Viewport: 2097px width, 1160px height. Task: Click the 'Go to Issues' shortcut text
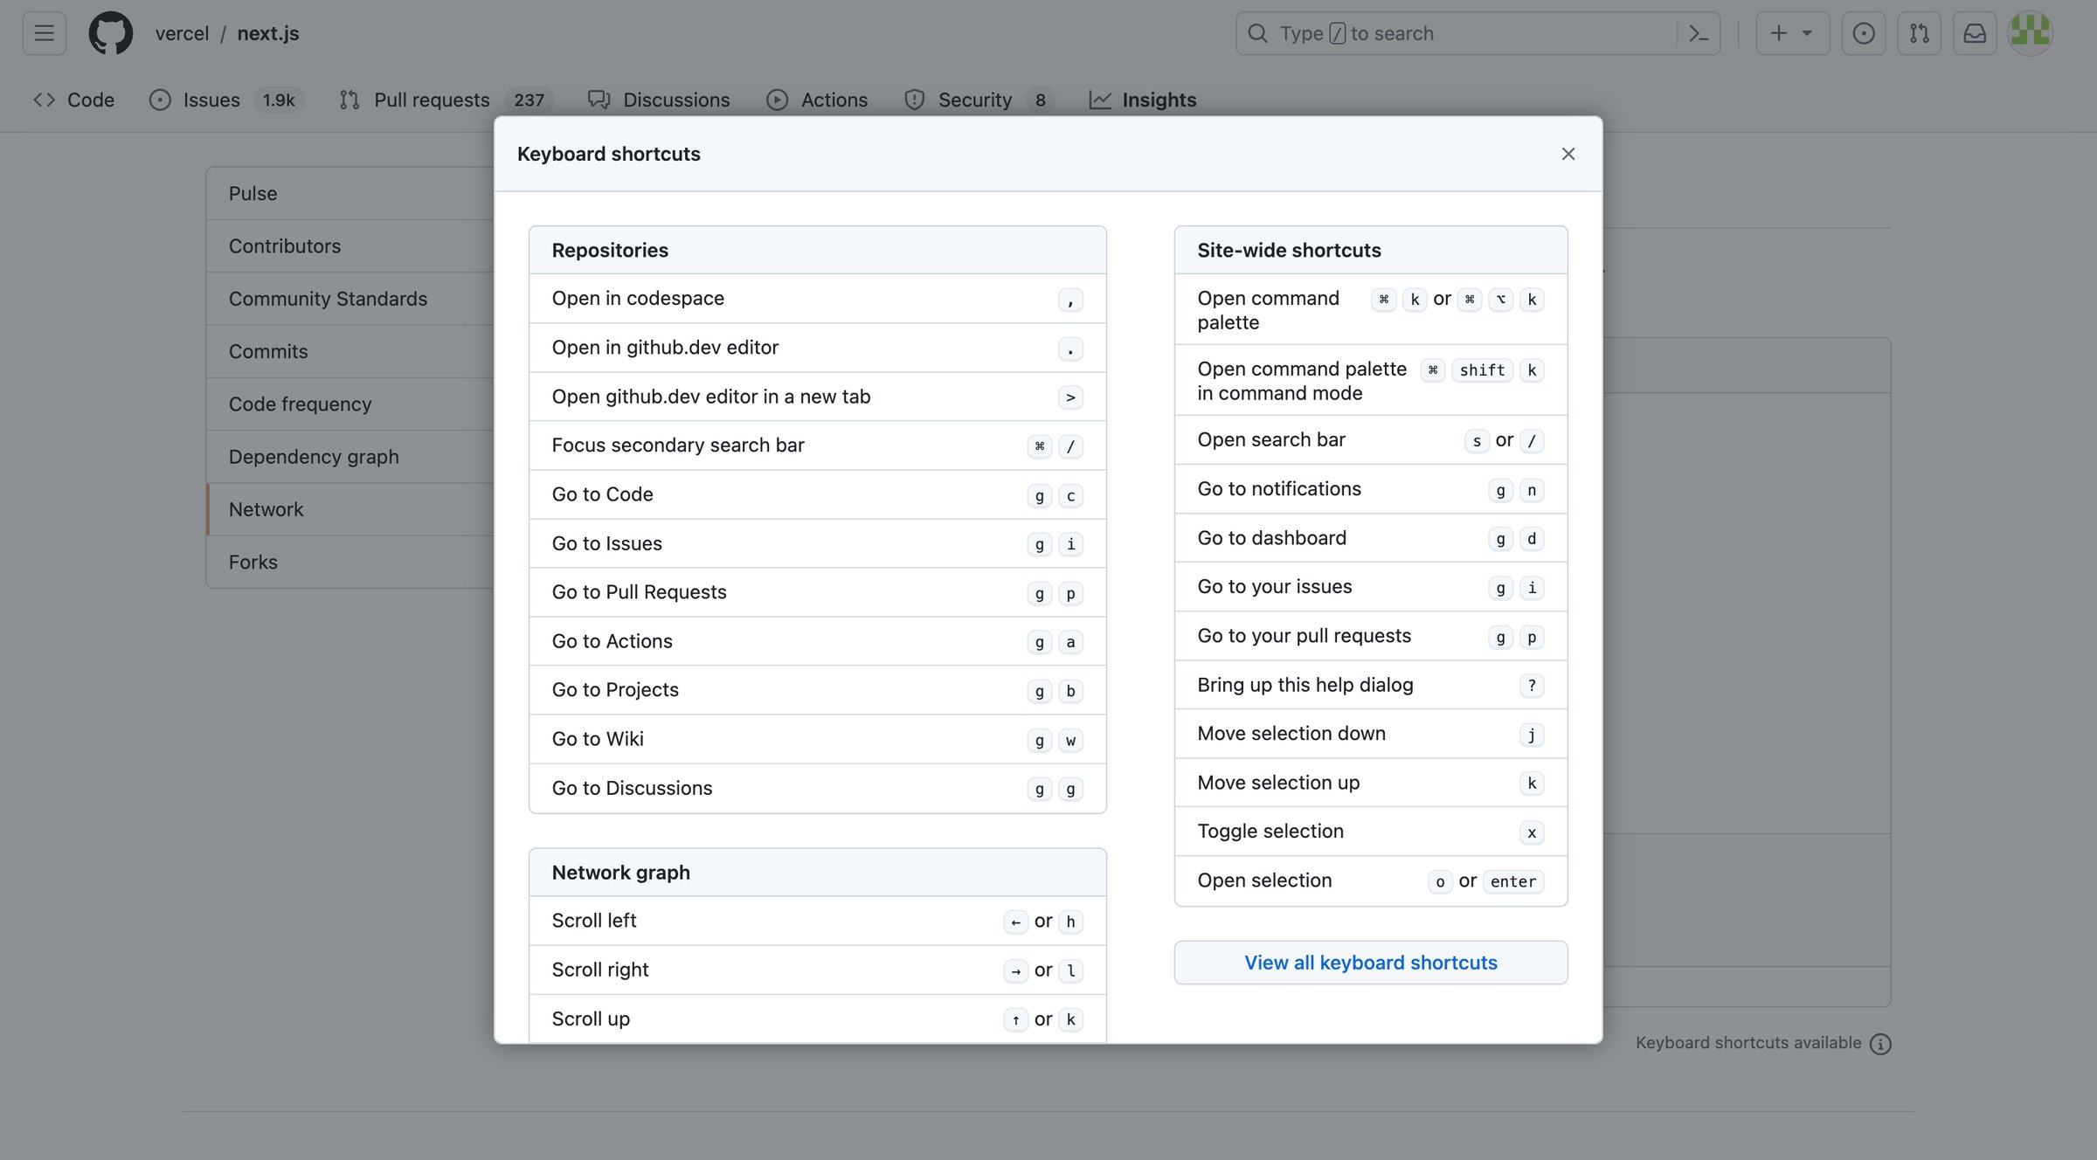[606, 543]
